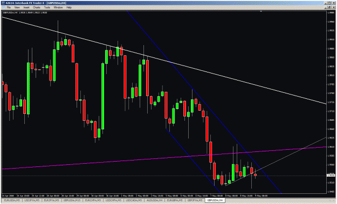337x204 pixels.
Task: Select the active GBPUSDm,H4 chart tab
Action: click(215, 200)
